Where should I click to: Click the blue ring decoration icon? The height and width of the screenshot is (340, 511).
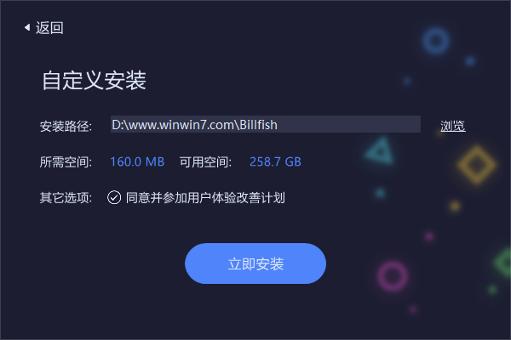[436, 42]
